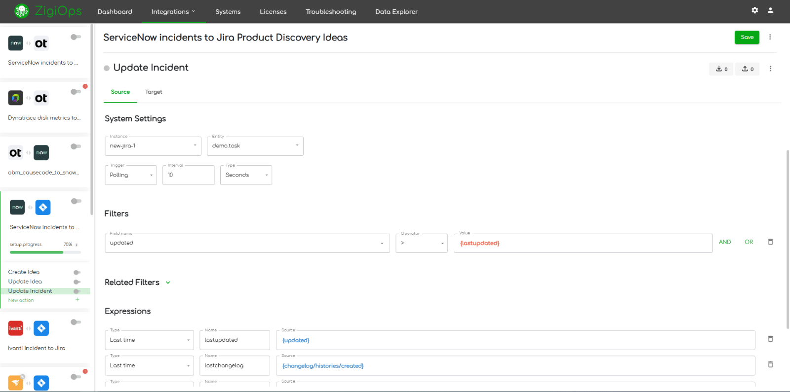This screenshot has width=790, height=392.
Task: Open the Trigger dropdown Polling
Action: click(131, 175)
